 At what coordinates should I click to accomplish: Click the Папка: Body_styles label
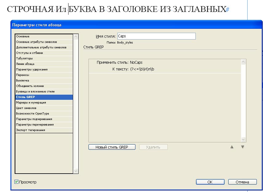point(120,43)
